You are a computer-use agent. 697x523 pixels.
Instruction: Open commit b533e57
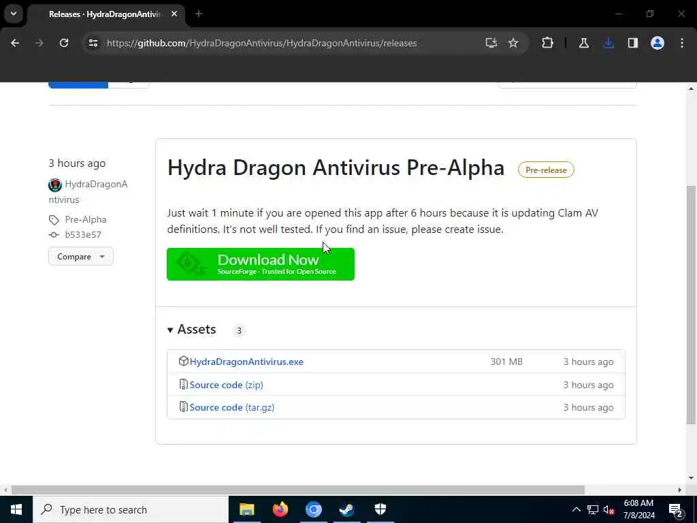click(x=83, y=234)
